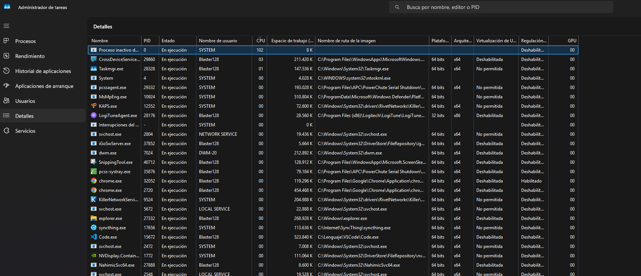Click the syncthing.exe icon
This screenshot has height=276, width=641.
coord(93,227)
